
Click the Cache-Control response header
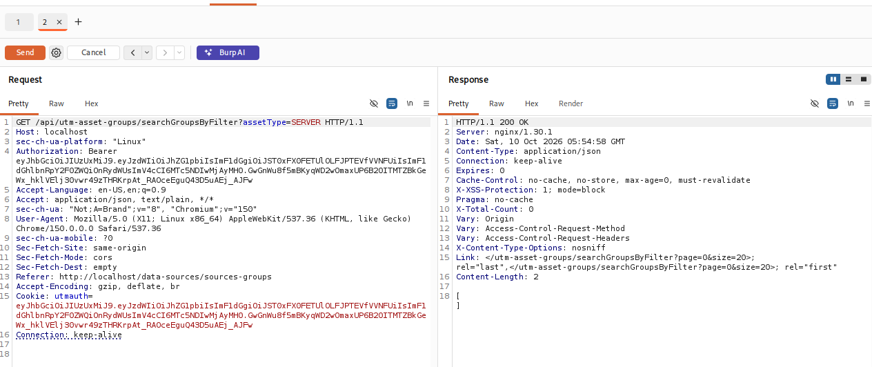point(603,180)
